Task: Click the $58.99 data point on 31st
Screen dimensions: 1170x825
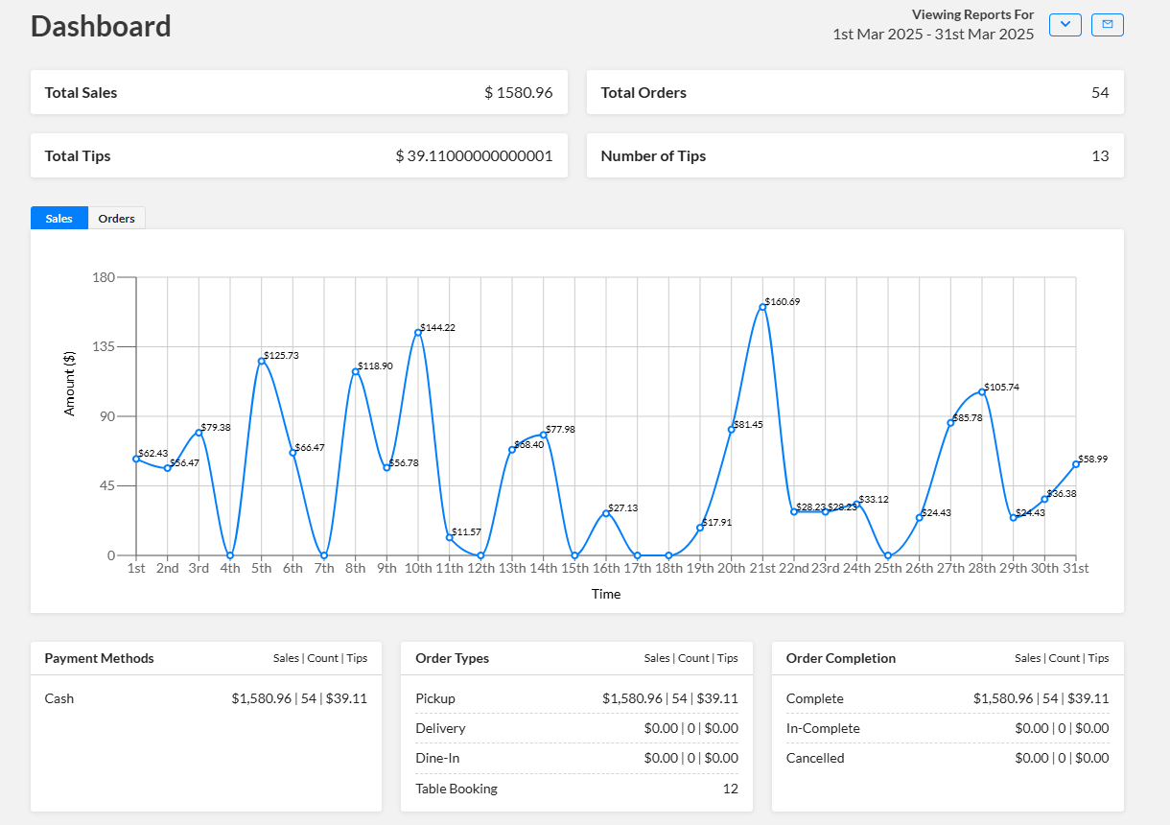Action: [x=1076, y=464]
